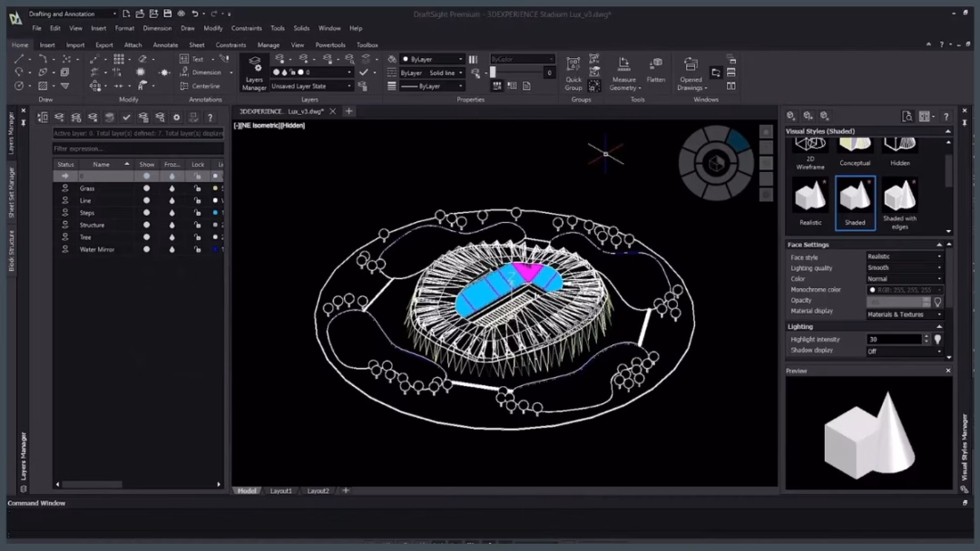Open the Solids menu
This screenshot has width=980, height=551.
coord(301,28)
